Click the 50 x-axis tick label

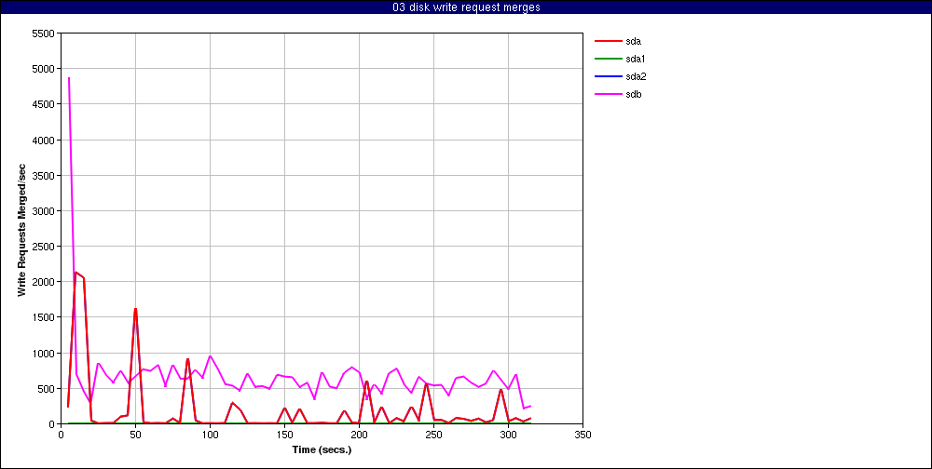coord(135,435)
